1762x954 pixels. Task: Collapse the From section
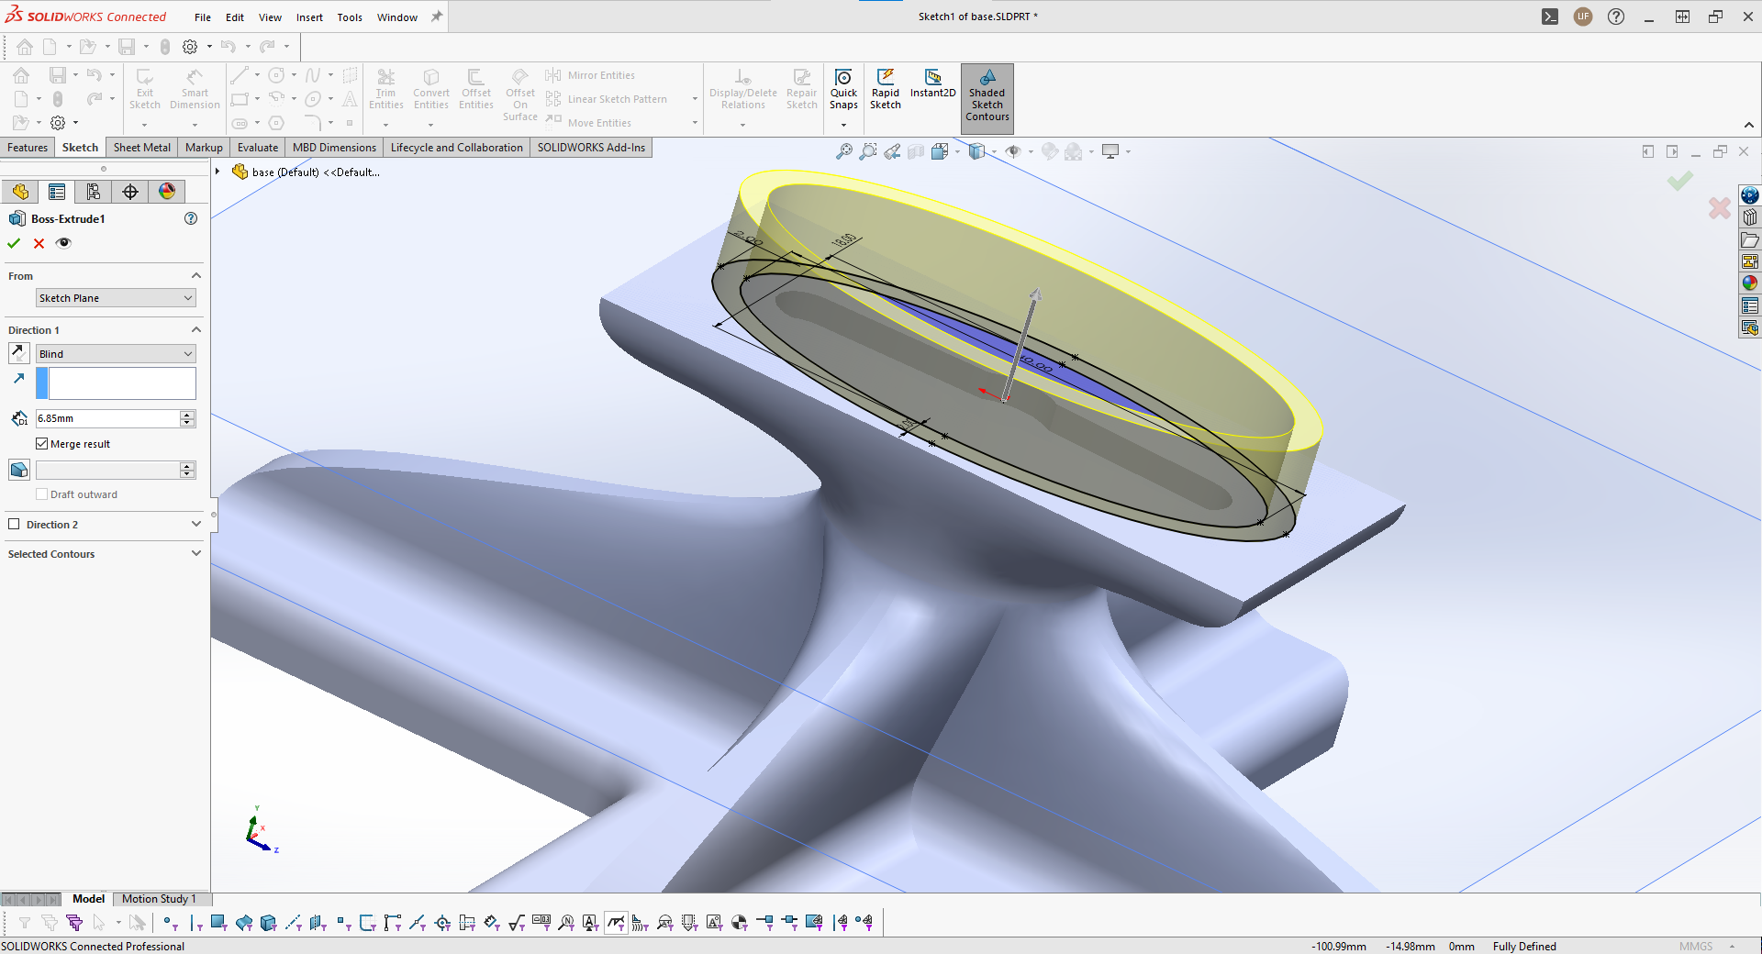195,276
